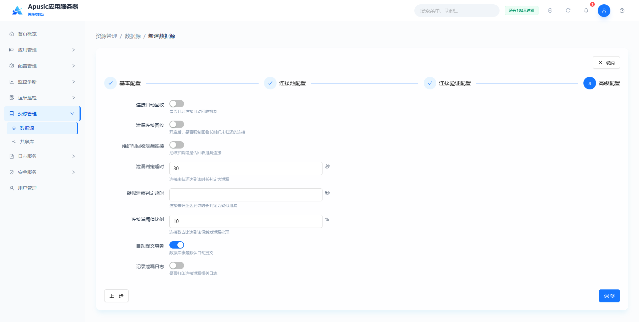Screen dimensions: 639x322
Task: Collapse the 资源管理 menu arrow
Action: pos(72,114)
